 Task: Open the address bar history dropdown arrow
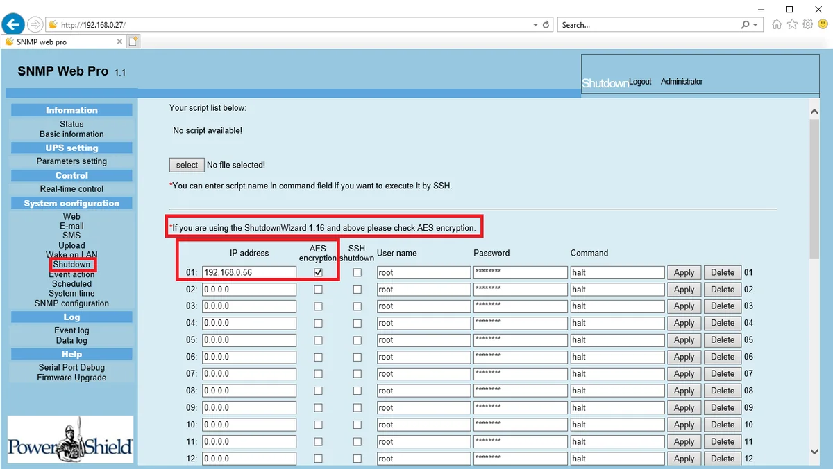tap(535, 25)
